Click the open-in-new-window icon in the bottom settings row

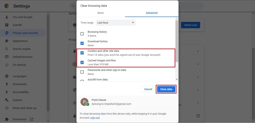click(198, 116)
